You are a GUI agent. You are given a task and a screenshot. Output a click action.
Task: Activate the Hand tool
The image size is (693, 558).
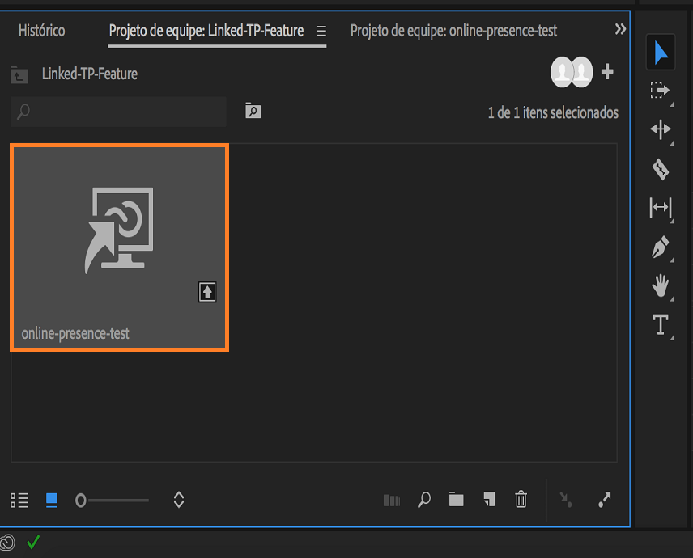tap(661, 286)
